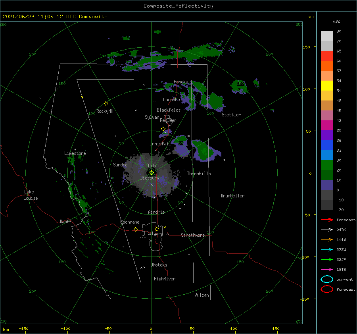
Task: Select the 36 dBZ purple color swatch
Action: [327, 135]
